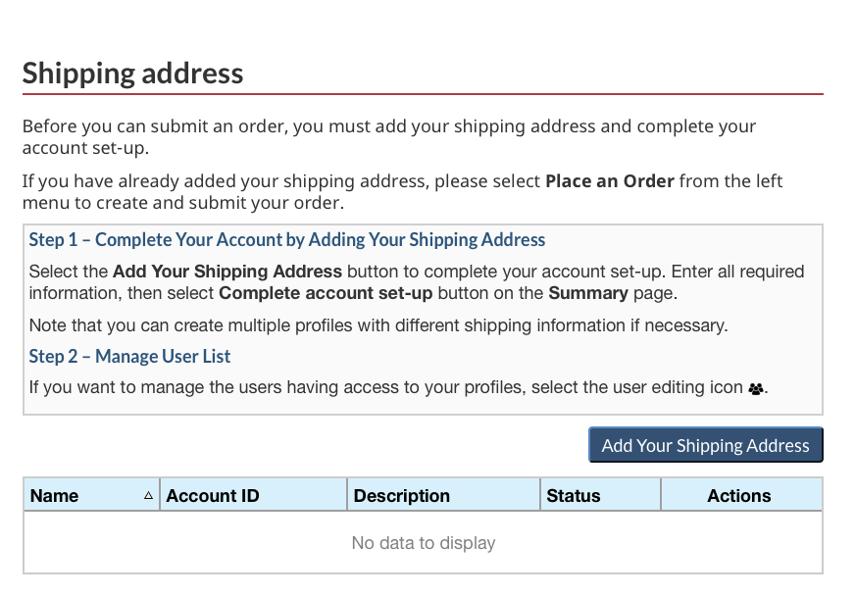This screenshot has width=855, height=596.
Task: Sort by the Status column header
Action: coord(574,496)
